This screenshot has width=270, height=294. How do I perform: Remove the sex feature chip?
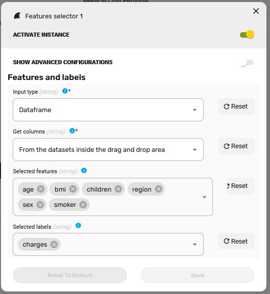tap(40, 205)
